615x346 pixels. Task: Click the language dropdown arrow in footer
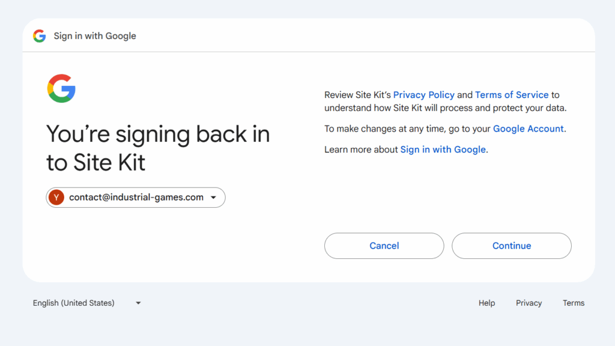(x=138, y=303)
